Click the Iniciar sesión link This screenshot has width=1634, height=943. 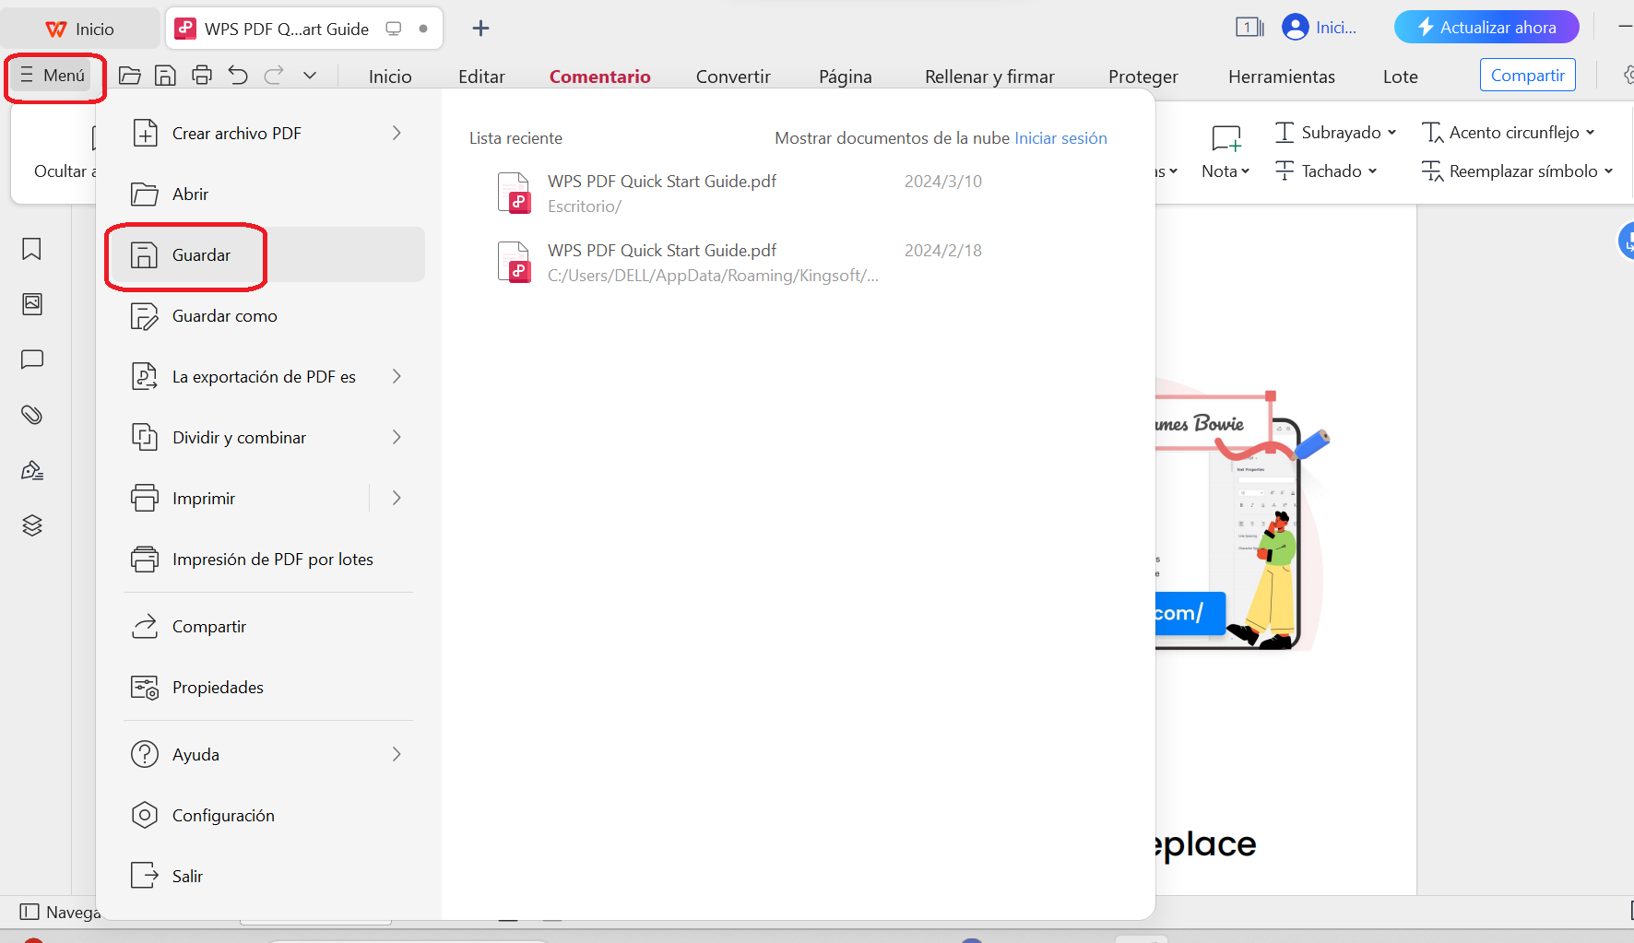click(x=1060, y=138)
